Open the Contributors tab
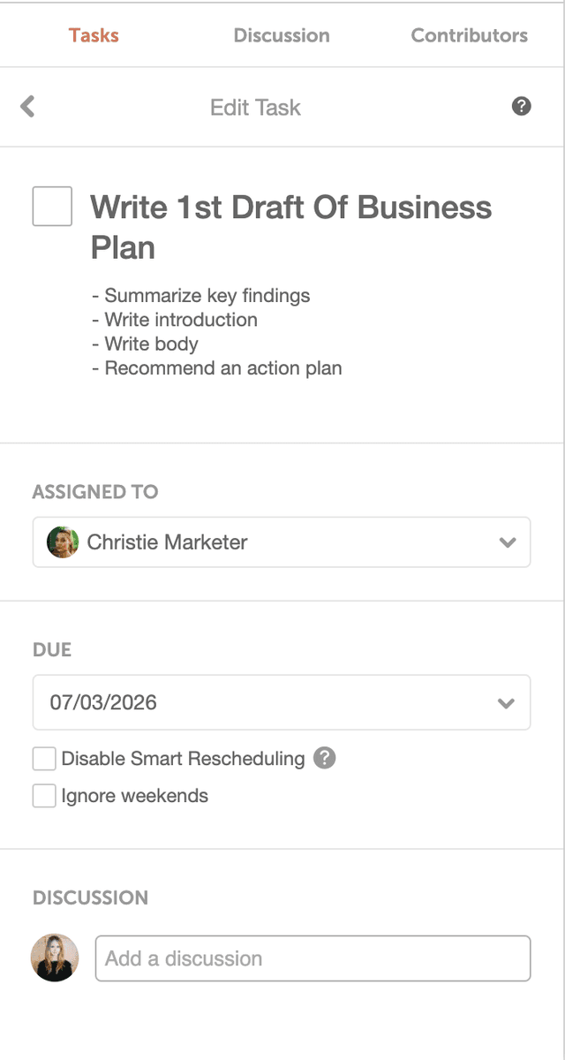Image resolution: width=565 pixels, height=1060 pixels. (469, 35)
